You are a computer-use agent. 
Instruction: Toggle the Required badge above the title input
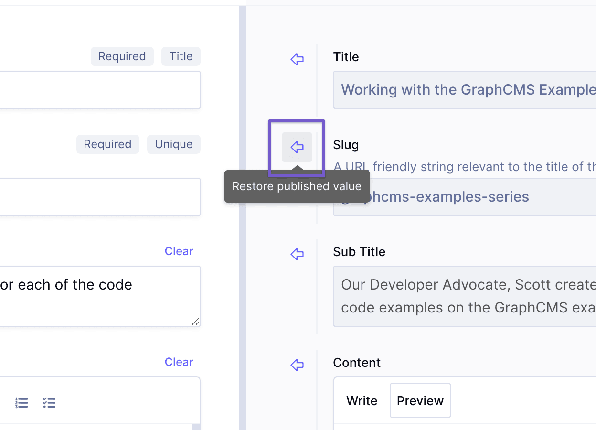click(x=122, y=56)
